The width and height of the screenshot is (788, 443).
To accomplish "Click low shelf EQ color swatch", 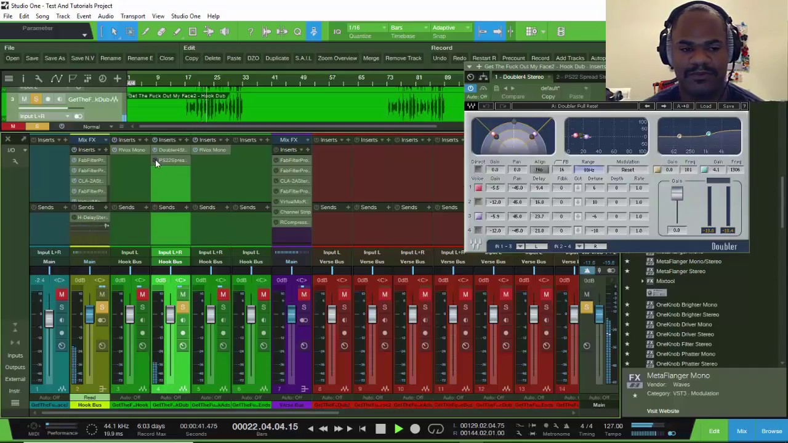I will (x=657, y=170).
